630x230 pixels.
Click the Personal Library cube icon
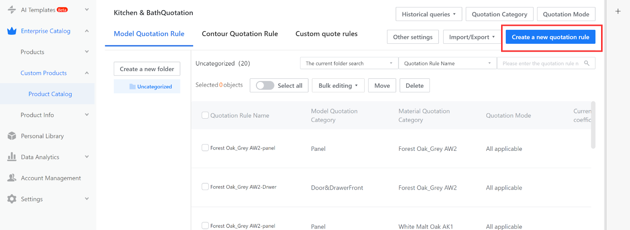pos(12,136)
